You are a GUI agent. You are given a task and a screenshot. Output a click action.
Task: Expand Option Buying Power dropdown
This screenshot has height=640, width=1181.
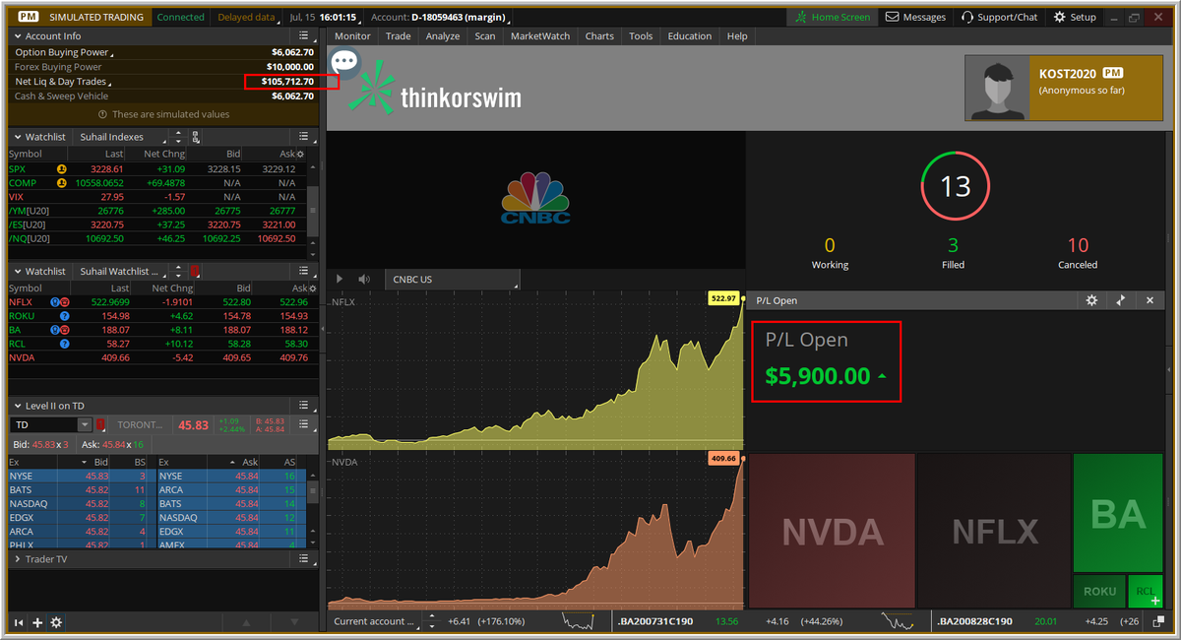63,52
